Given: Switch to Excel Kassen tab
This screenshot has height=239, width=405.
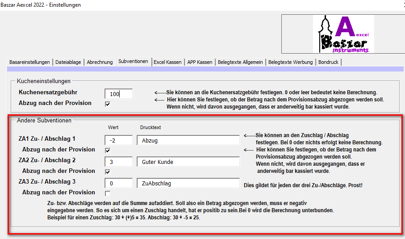Looking at the screenshot, I should [167, 62].
